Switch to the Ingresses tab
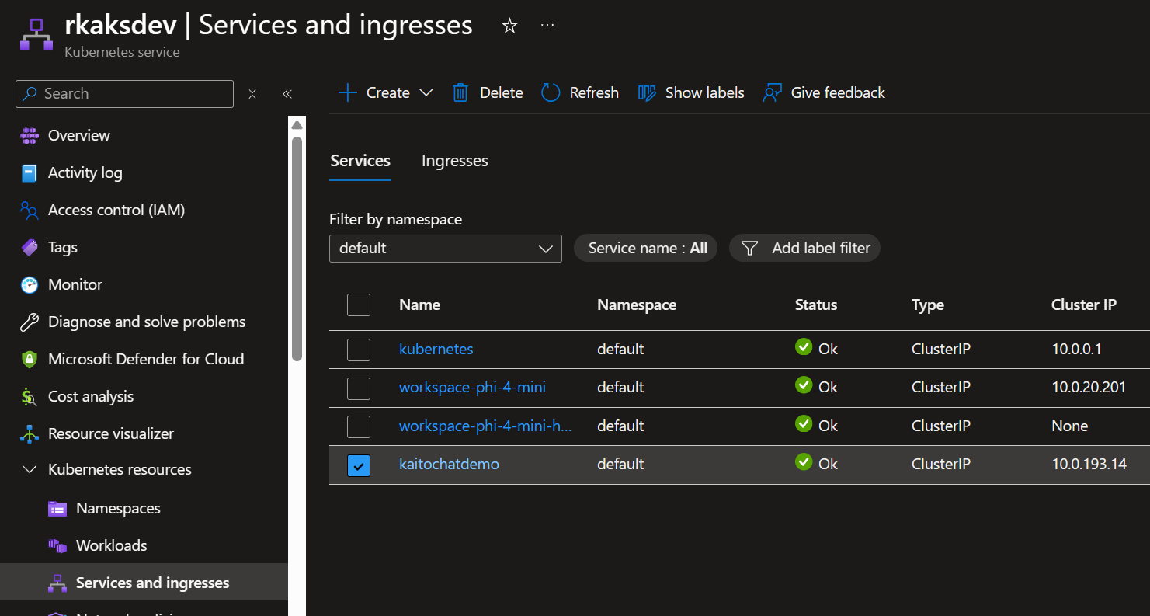 (454, 161)
